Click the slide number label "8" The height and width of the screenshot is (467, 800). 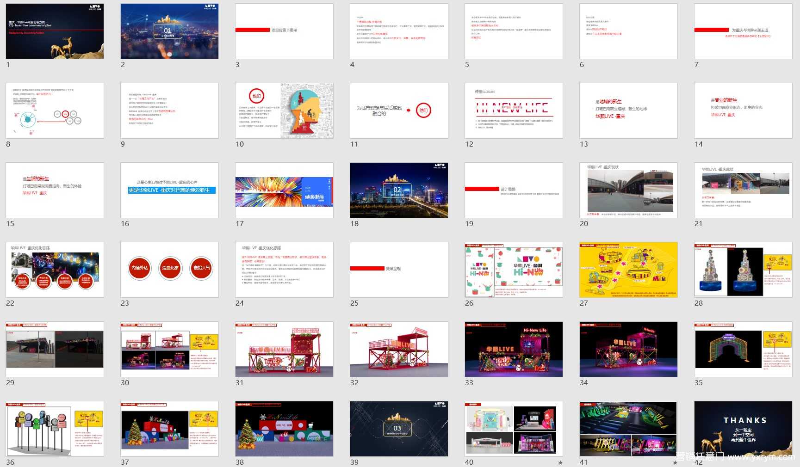click(8, 144)
